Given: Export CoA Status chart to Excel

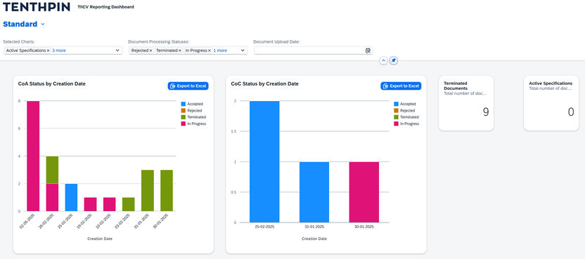Looking at the screenshot, I should point(188,86).
